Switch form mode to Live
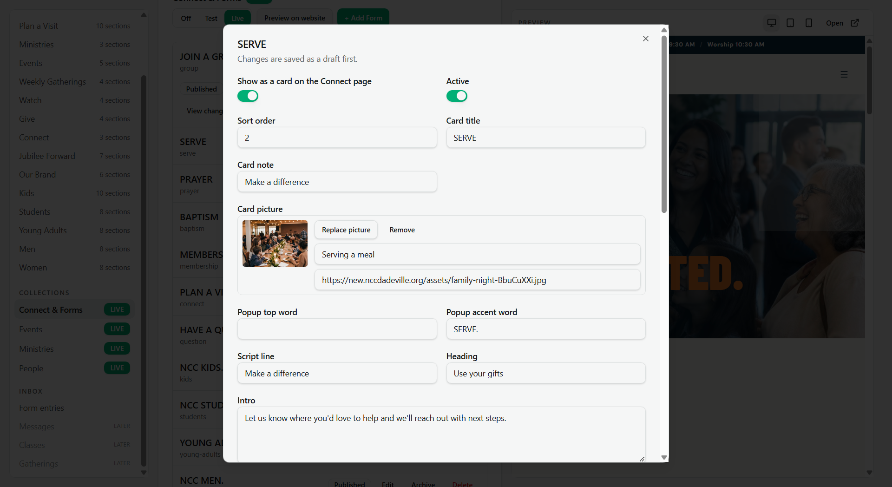892x487 pixels. 237,18
